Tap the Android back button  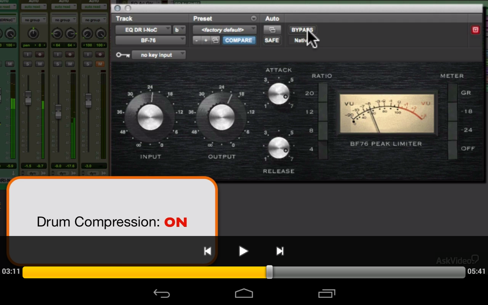(161, 293)
